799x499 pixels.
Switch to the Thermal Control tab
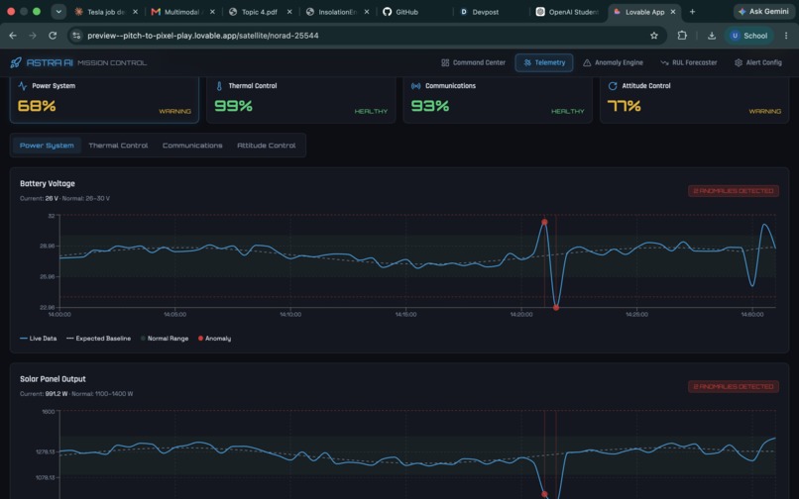point(118,146)
